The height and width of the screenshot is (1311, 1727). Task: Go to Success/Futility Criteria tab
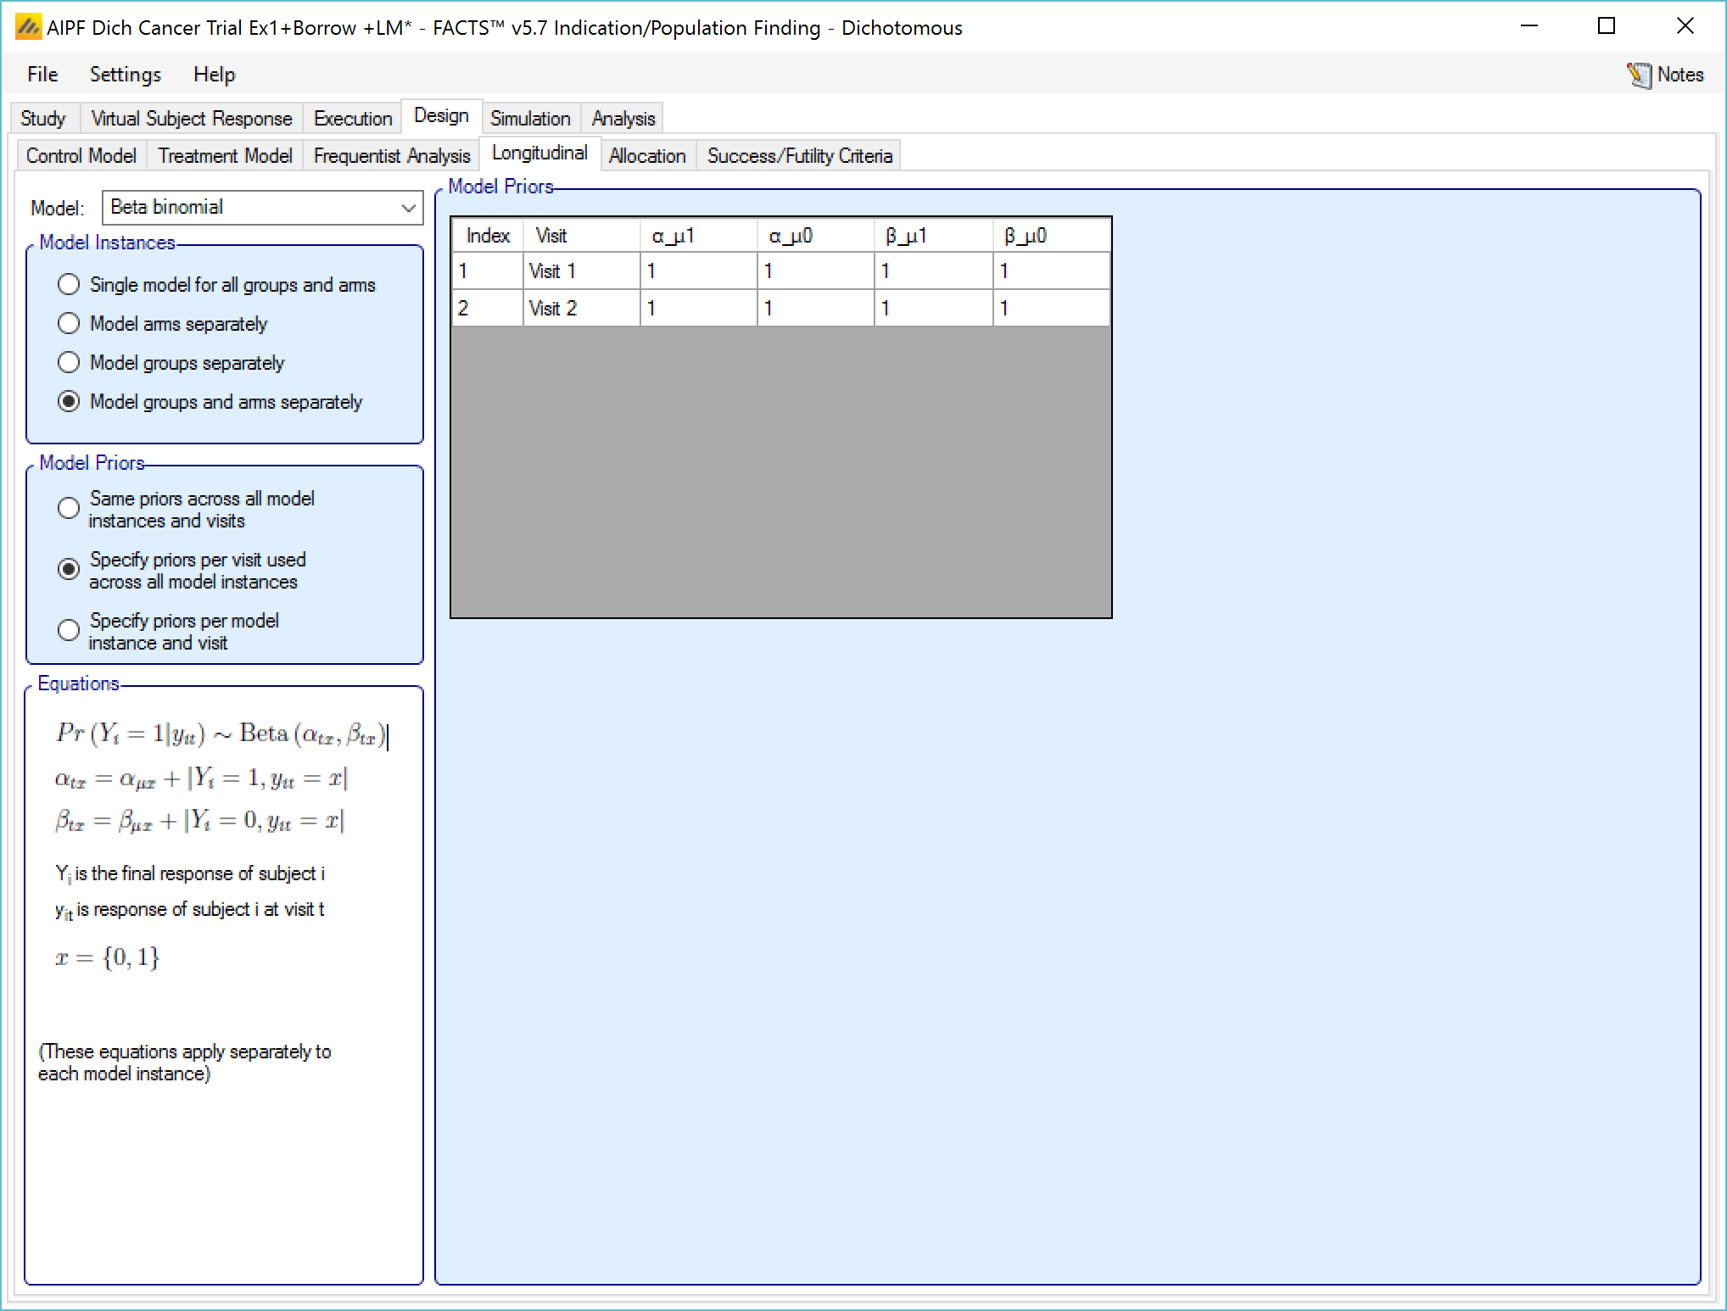799,156
